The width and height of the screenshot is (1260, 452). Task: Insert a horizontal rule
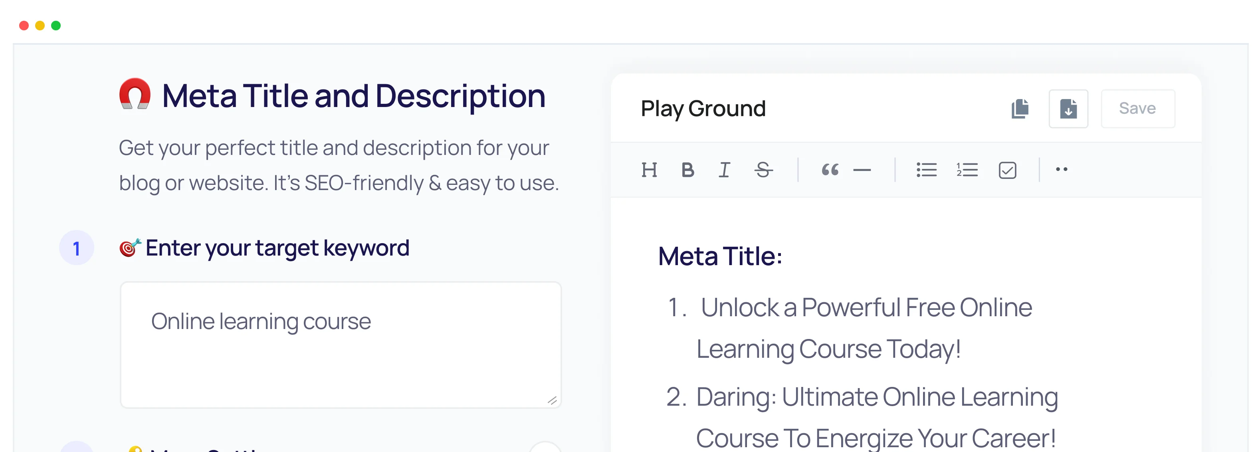point(862,170)
